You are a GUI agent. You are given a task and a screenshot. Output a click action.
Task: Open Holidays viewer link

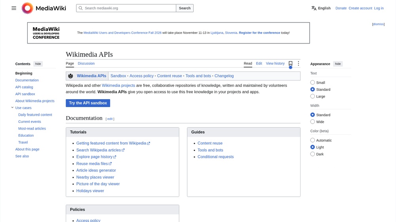point(90,191)
